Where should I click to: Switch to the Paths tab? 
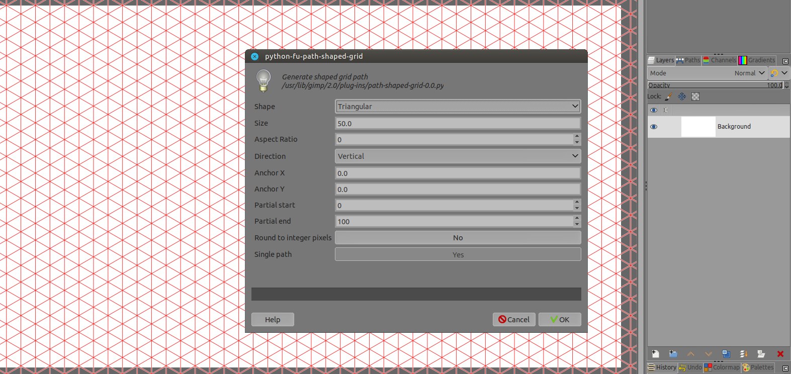pos(688,60)
